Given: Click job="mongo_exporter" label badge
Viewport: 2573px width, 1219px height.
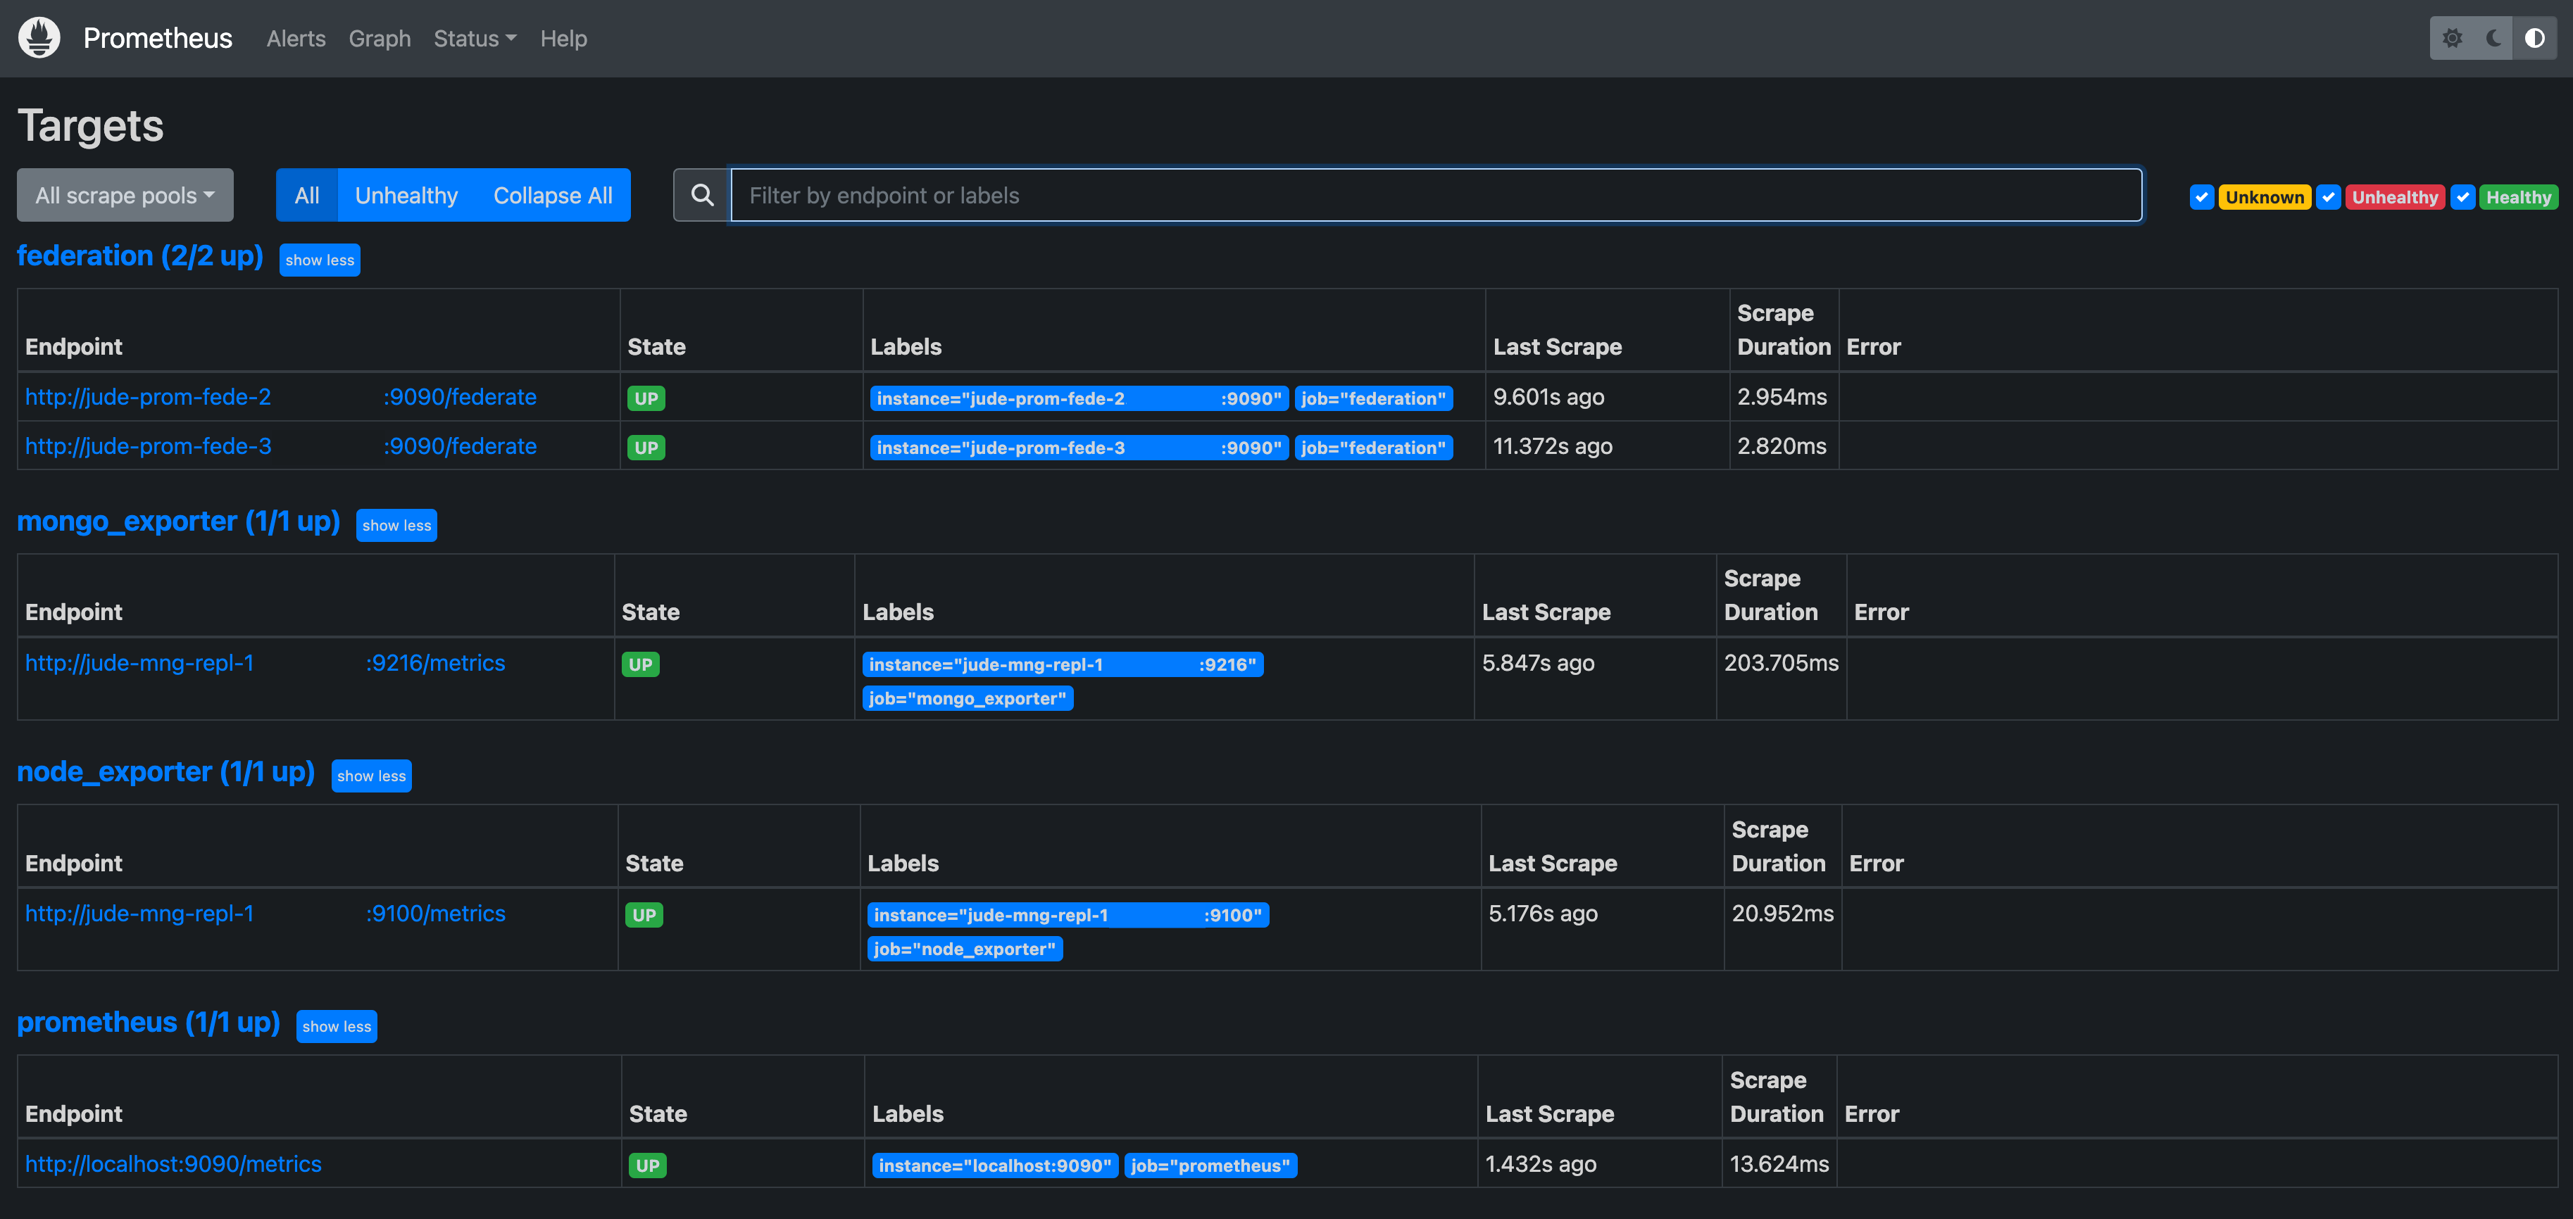Looking at the screenshot, I should [967, 698].
